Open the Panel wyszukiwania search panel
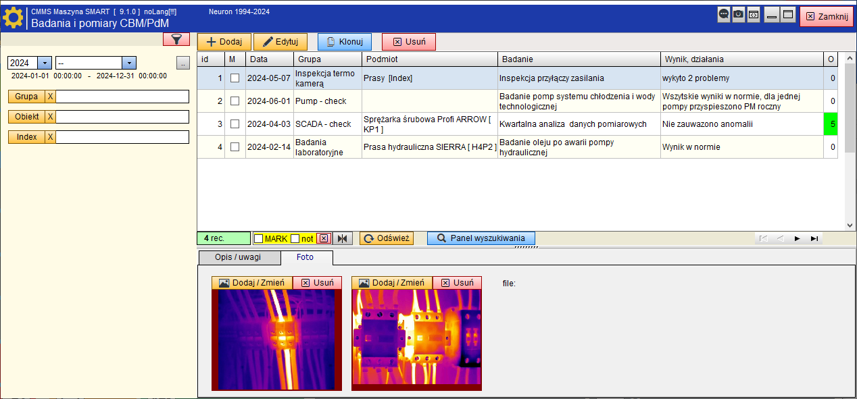 click(x=481, y=238)
